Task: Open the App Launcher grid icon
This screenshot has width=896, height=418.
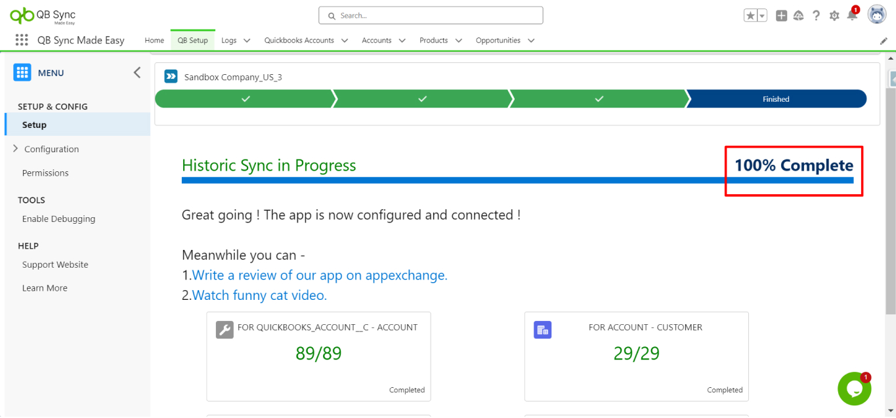Action: tap(22, 40)
